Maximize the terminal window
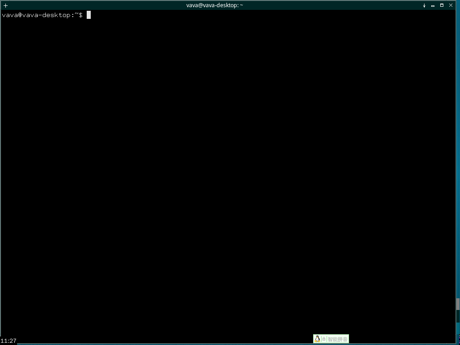Image resolution: width=460 pixels, height=345 pixels. pyautogui.click(x=442, y=5)
